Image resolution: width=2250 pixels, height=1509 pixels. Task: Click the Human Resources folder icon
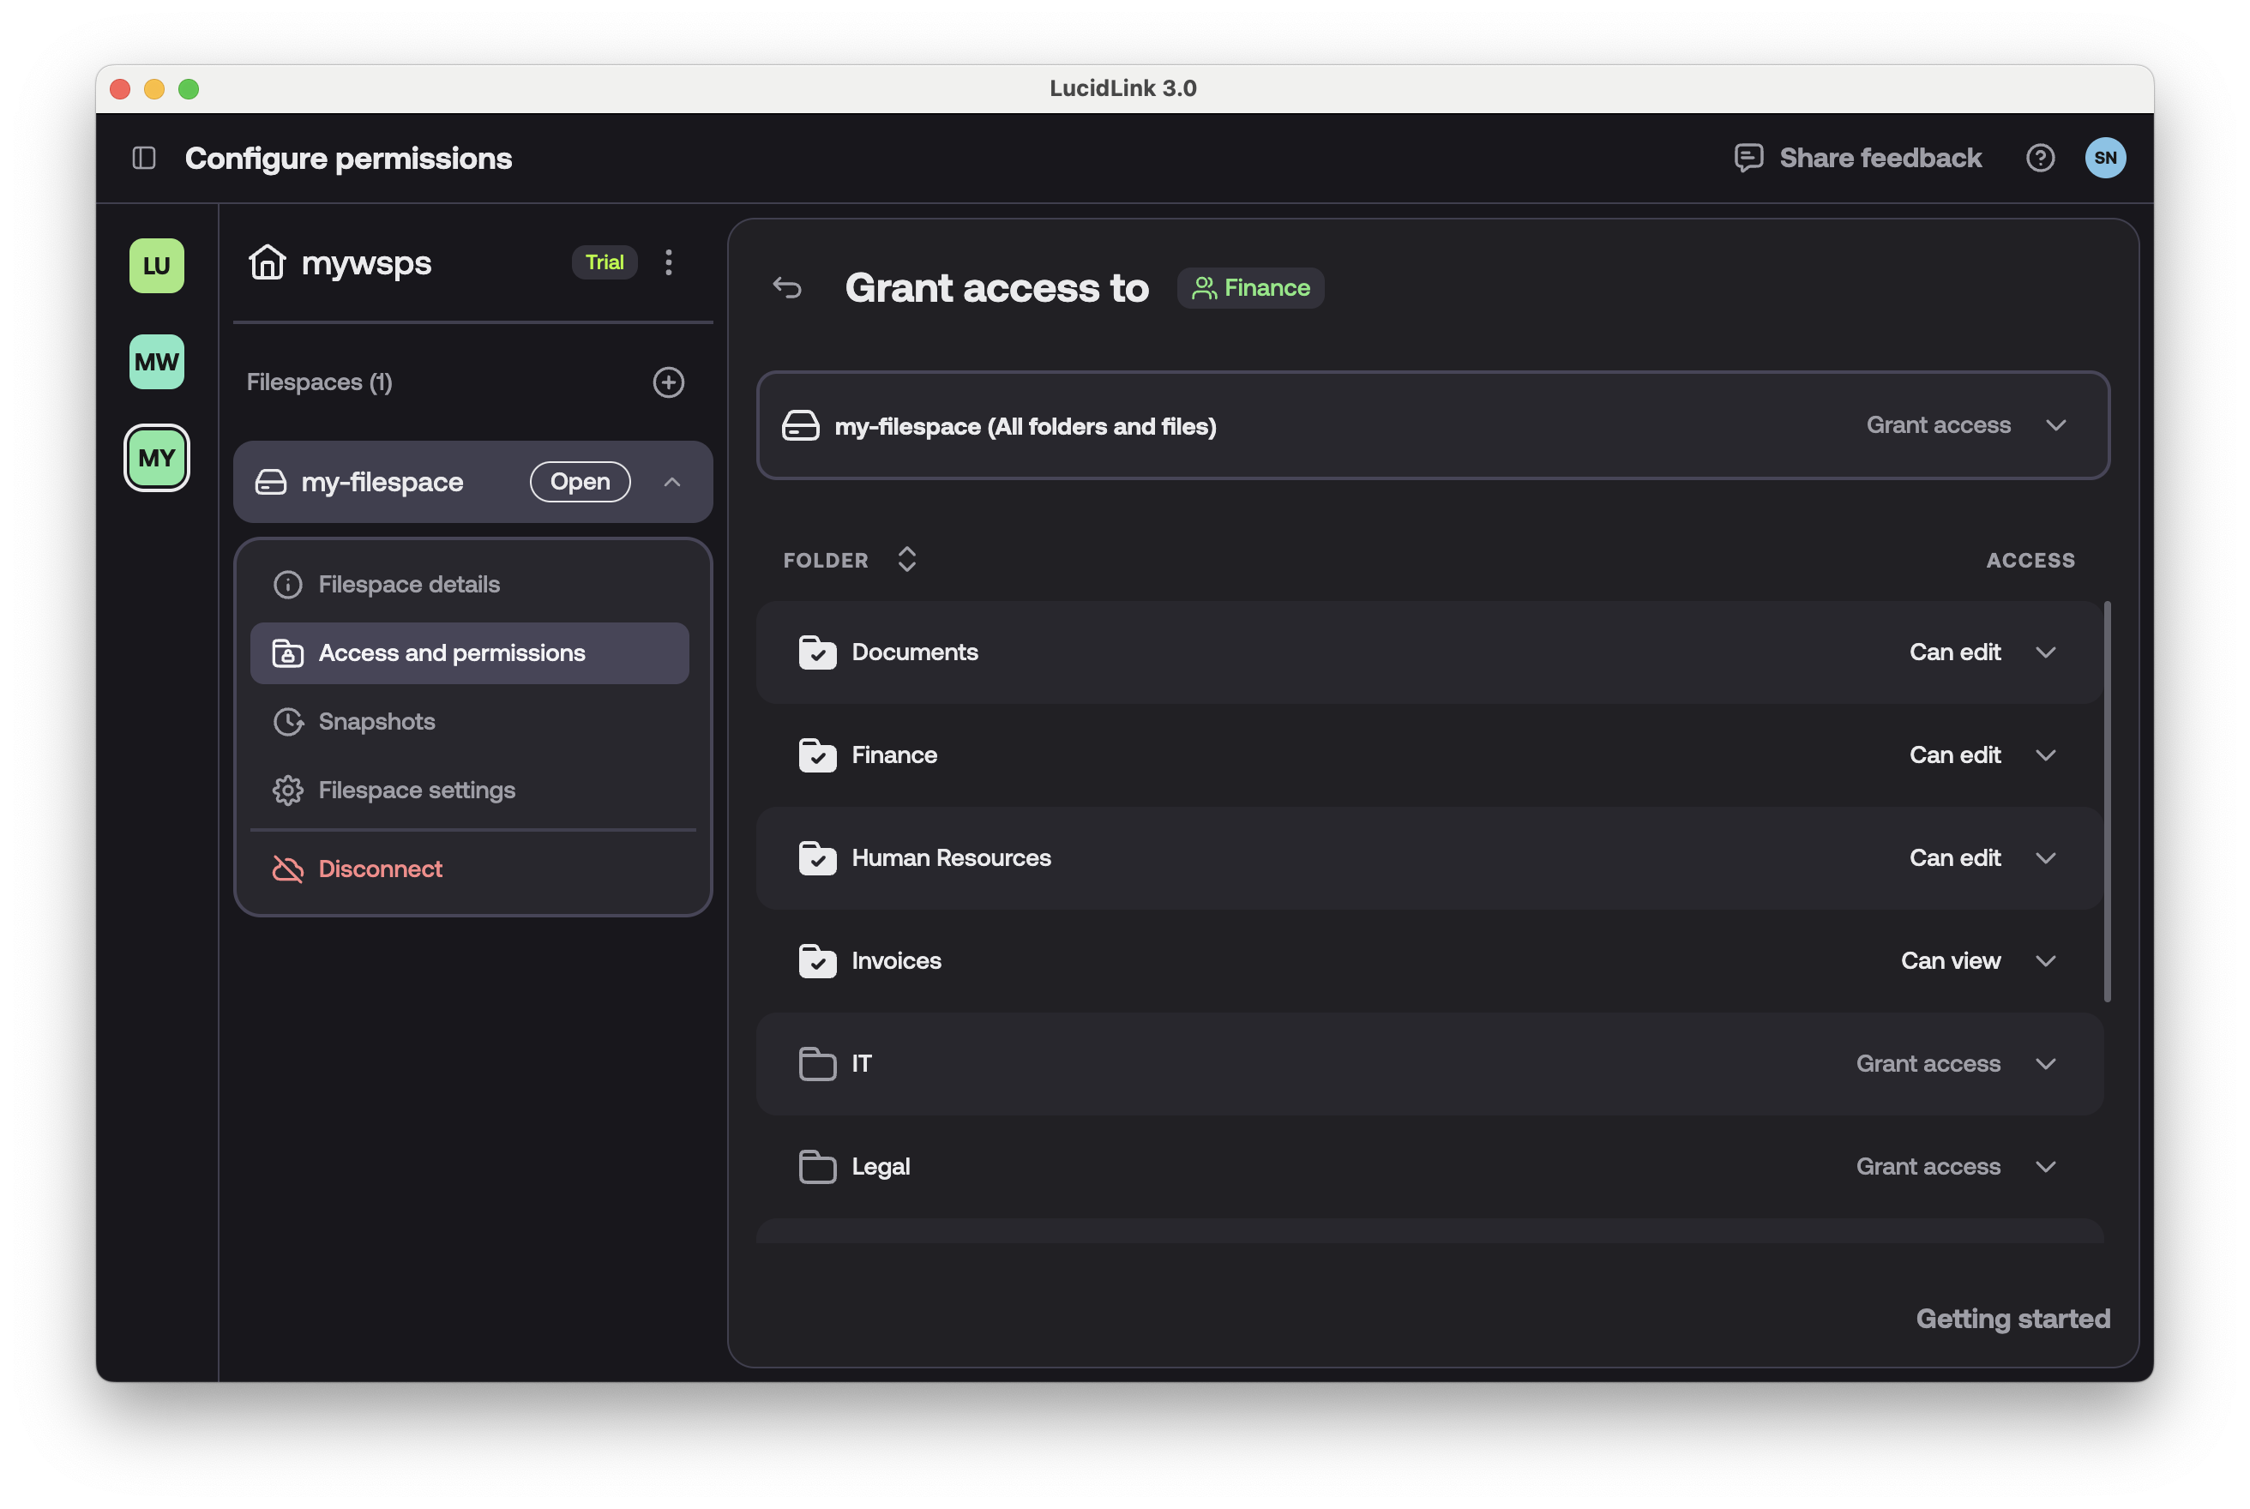pyautogui.click(x=817, y=858)
